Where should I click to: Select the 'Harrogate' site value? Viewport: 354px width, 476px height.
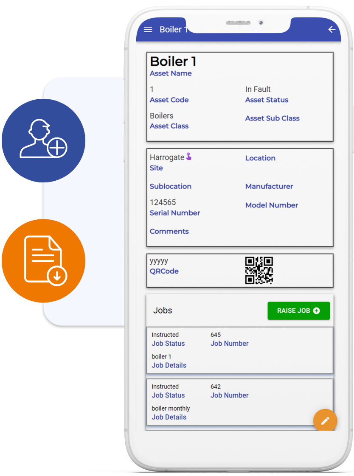[167, 157]
